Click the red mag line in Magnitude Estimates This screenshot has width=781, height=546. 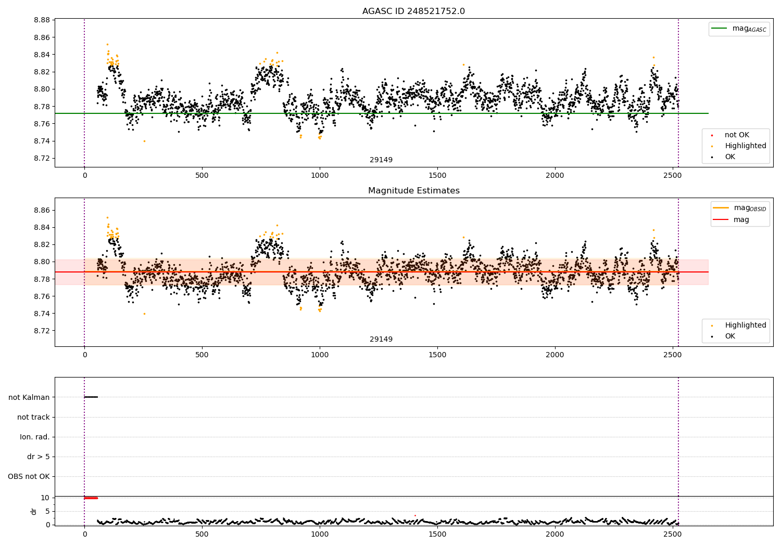[382, 272]
